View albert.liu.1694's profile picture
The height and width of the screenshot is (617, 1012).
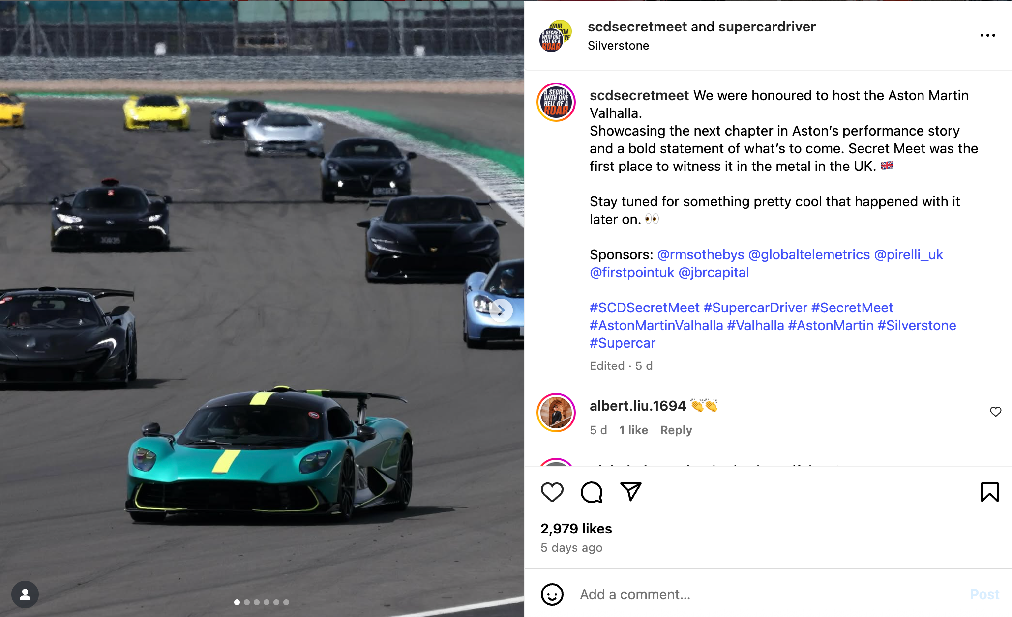tap(556, 413)
